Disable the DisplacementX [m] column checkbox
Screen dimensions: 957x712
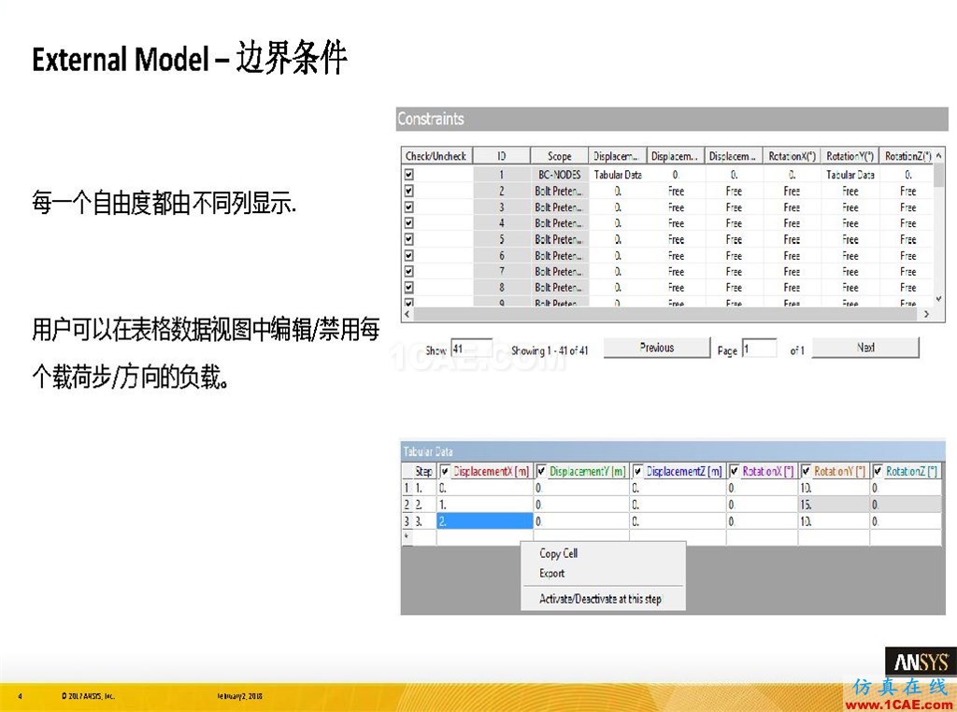coord(445,472)
